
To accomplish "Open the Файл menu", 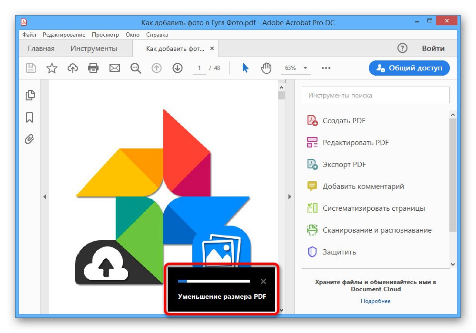I will click(x=29, y=34).
